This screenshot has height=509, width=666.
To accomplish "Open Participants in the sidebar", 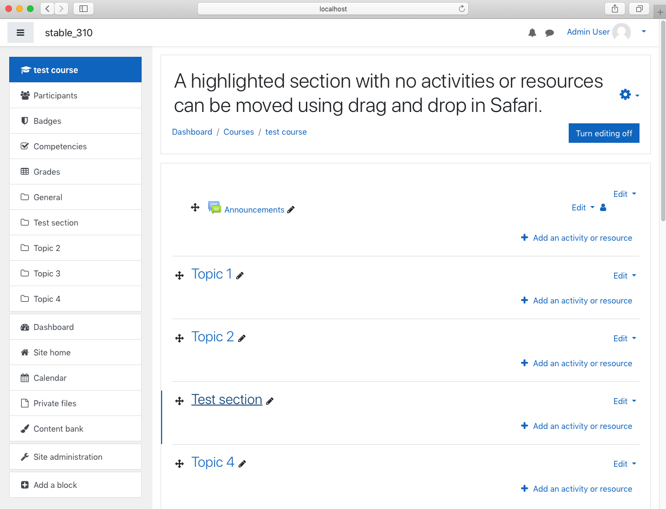I will 75,96.
